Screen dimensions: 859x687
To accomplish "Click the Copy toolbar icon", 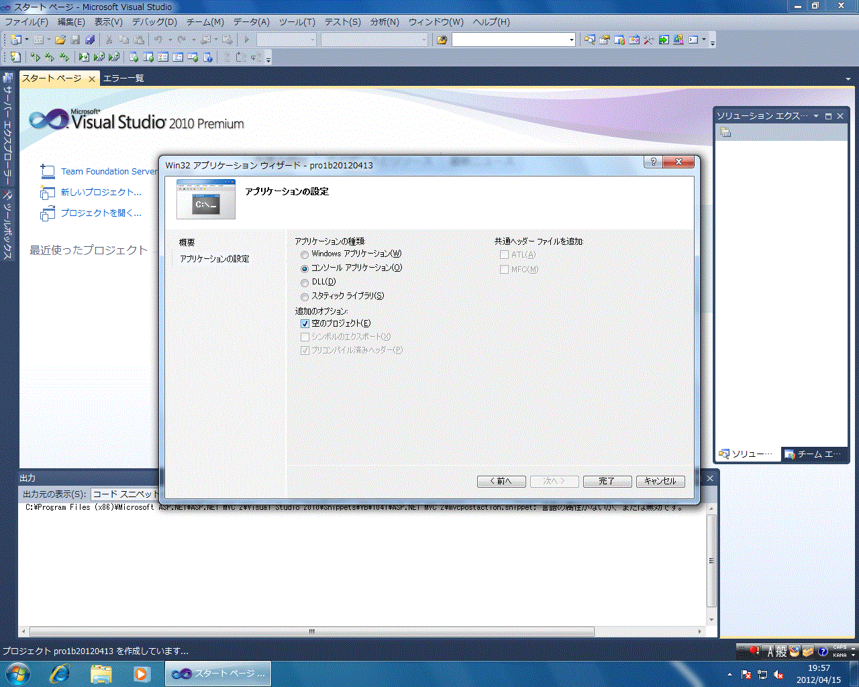I will tap(124, 40).
